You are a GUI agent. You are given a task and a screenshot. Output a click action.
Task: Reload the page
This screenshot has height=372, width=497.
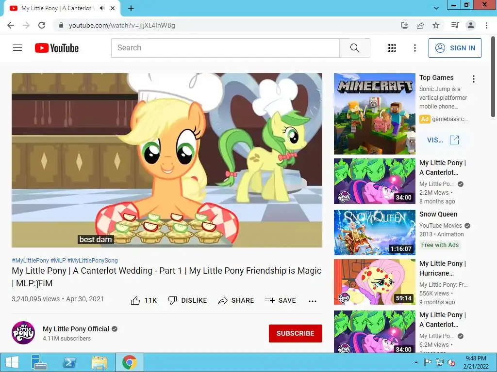[x=42, y=25]
